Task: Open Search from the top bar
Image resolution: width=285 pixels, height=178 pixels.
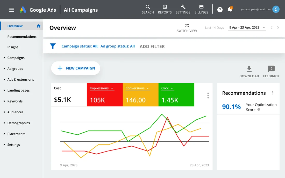Action: click(148, 9)
